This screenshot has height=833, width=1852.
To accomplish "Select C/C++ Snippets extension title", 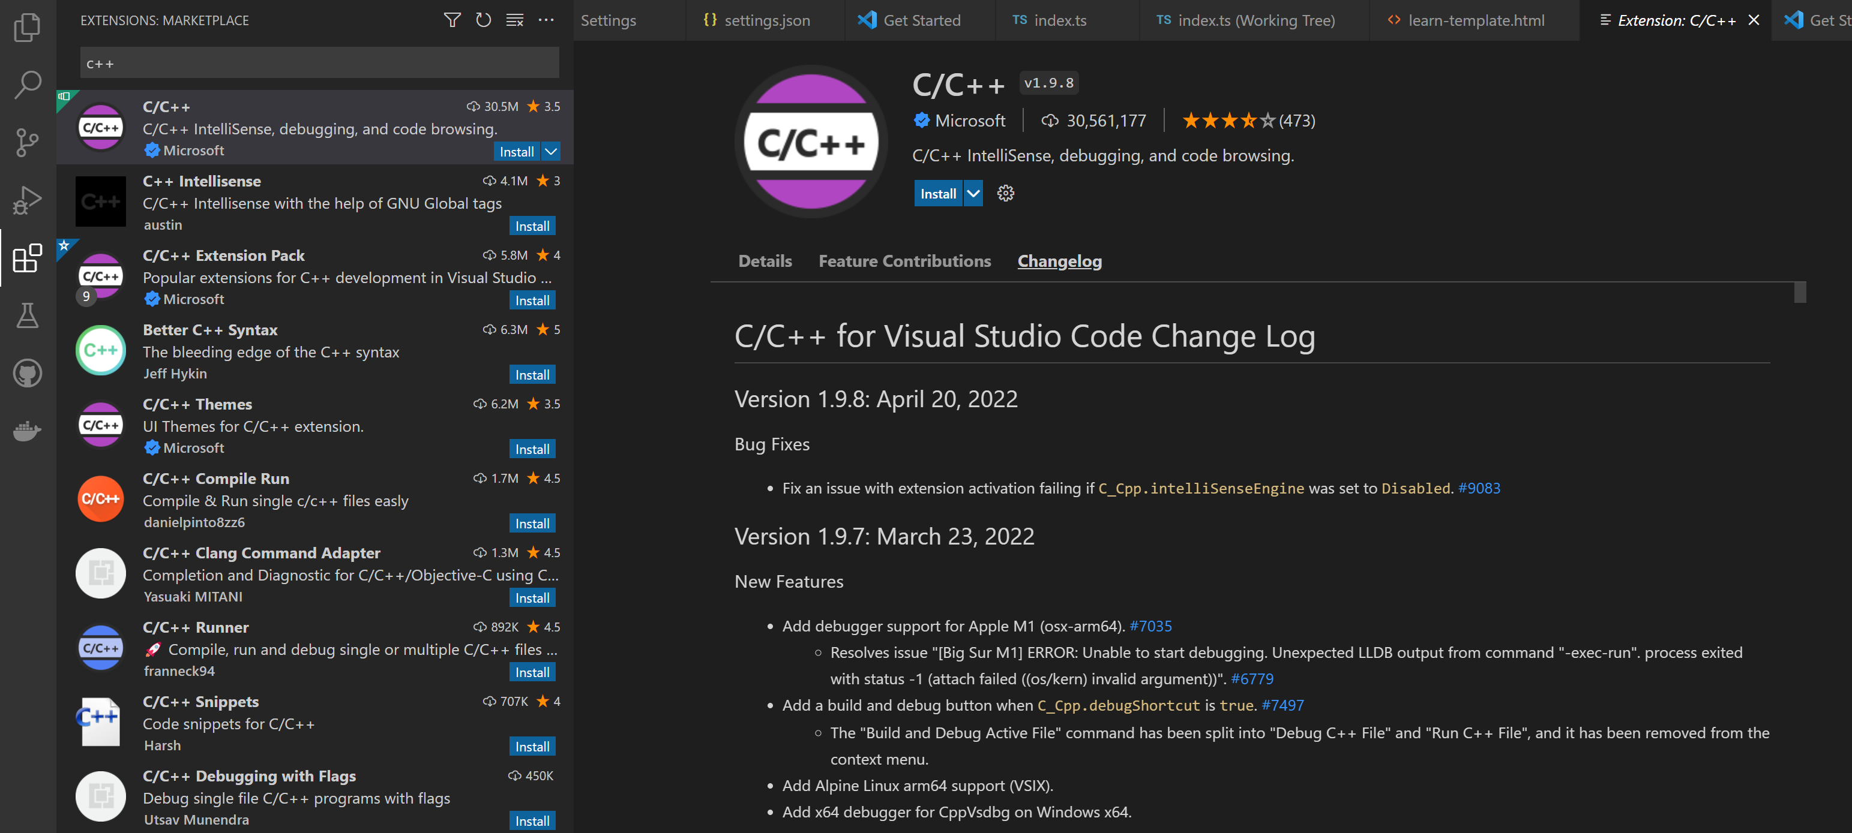I will (200, 702).
